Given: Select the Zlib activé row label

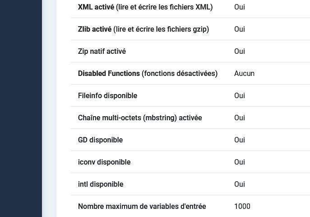Looking at the screenshot, I should (x=143, y=29).
